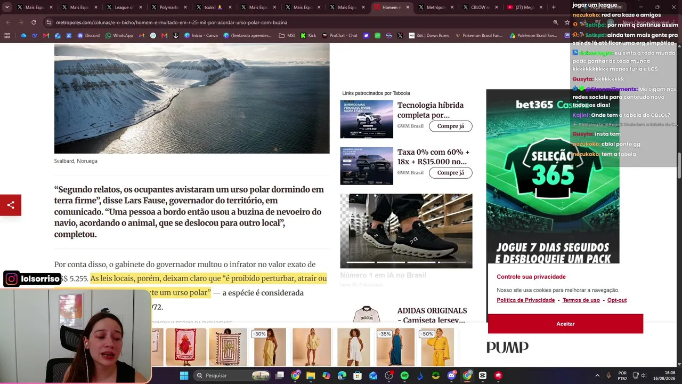The image size is (682, 384).
Task: Switch to the YouTube (27) Mega tab
Action: point(526,7)
